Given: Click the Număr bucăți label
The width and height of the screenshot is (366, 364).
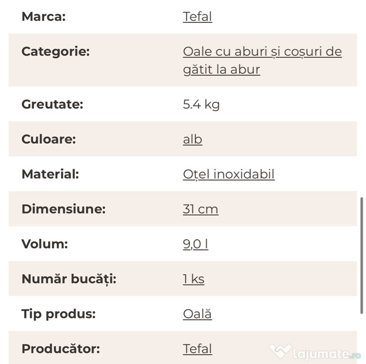Looking at the screenshot, I should 69,279.
